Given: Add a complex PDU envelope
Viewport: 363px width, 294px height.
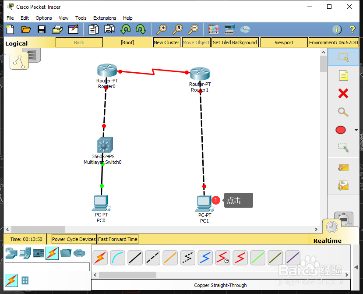Looking at the screenshot, I should 343,185.
